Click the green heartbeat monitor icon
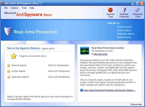 [85, 51]
